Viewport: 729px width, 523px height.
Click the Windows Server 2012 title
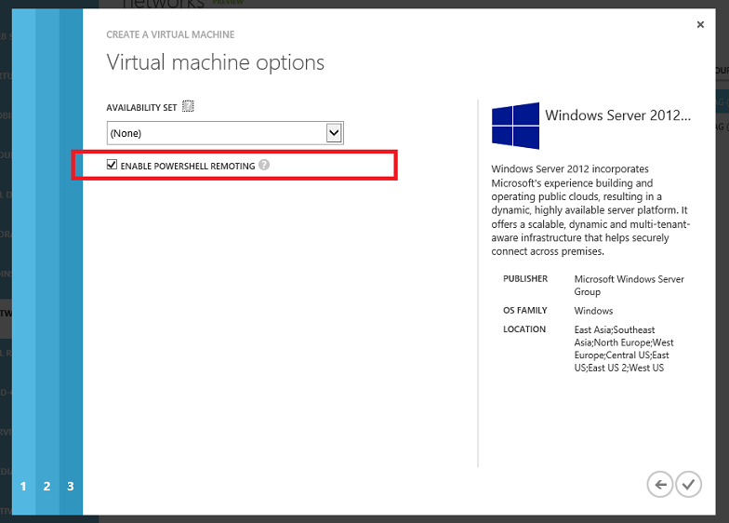617,115
